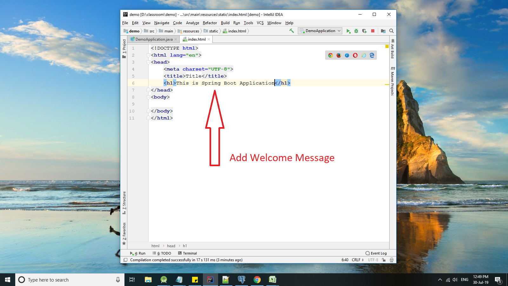Open Project Structure from the toolbar icon
The height and width of the screenshot is (286, 508).
pos(383,31)
